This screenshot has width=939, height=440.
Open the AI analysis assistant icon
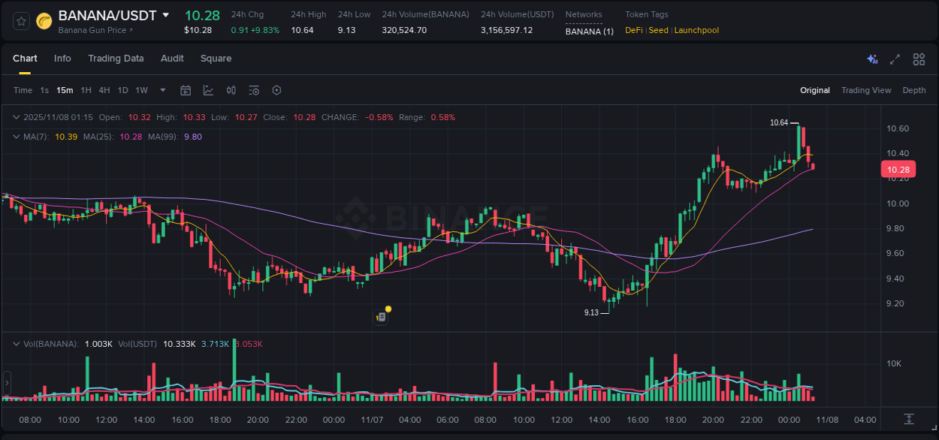(x=872, y=59)
